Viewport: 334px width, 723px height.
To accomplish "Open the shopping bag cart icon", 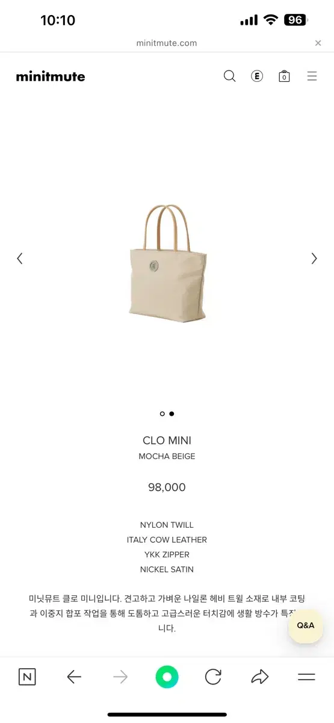I will pos(284,77).
